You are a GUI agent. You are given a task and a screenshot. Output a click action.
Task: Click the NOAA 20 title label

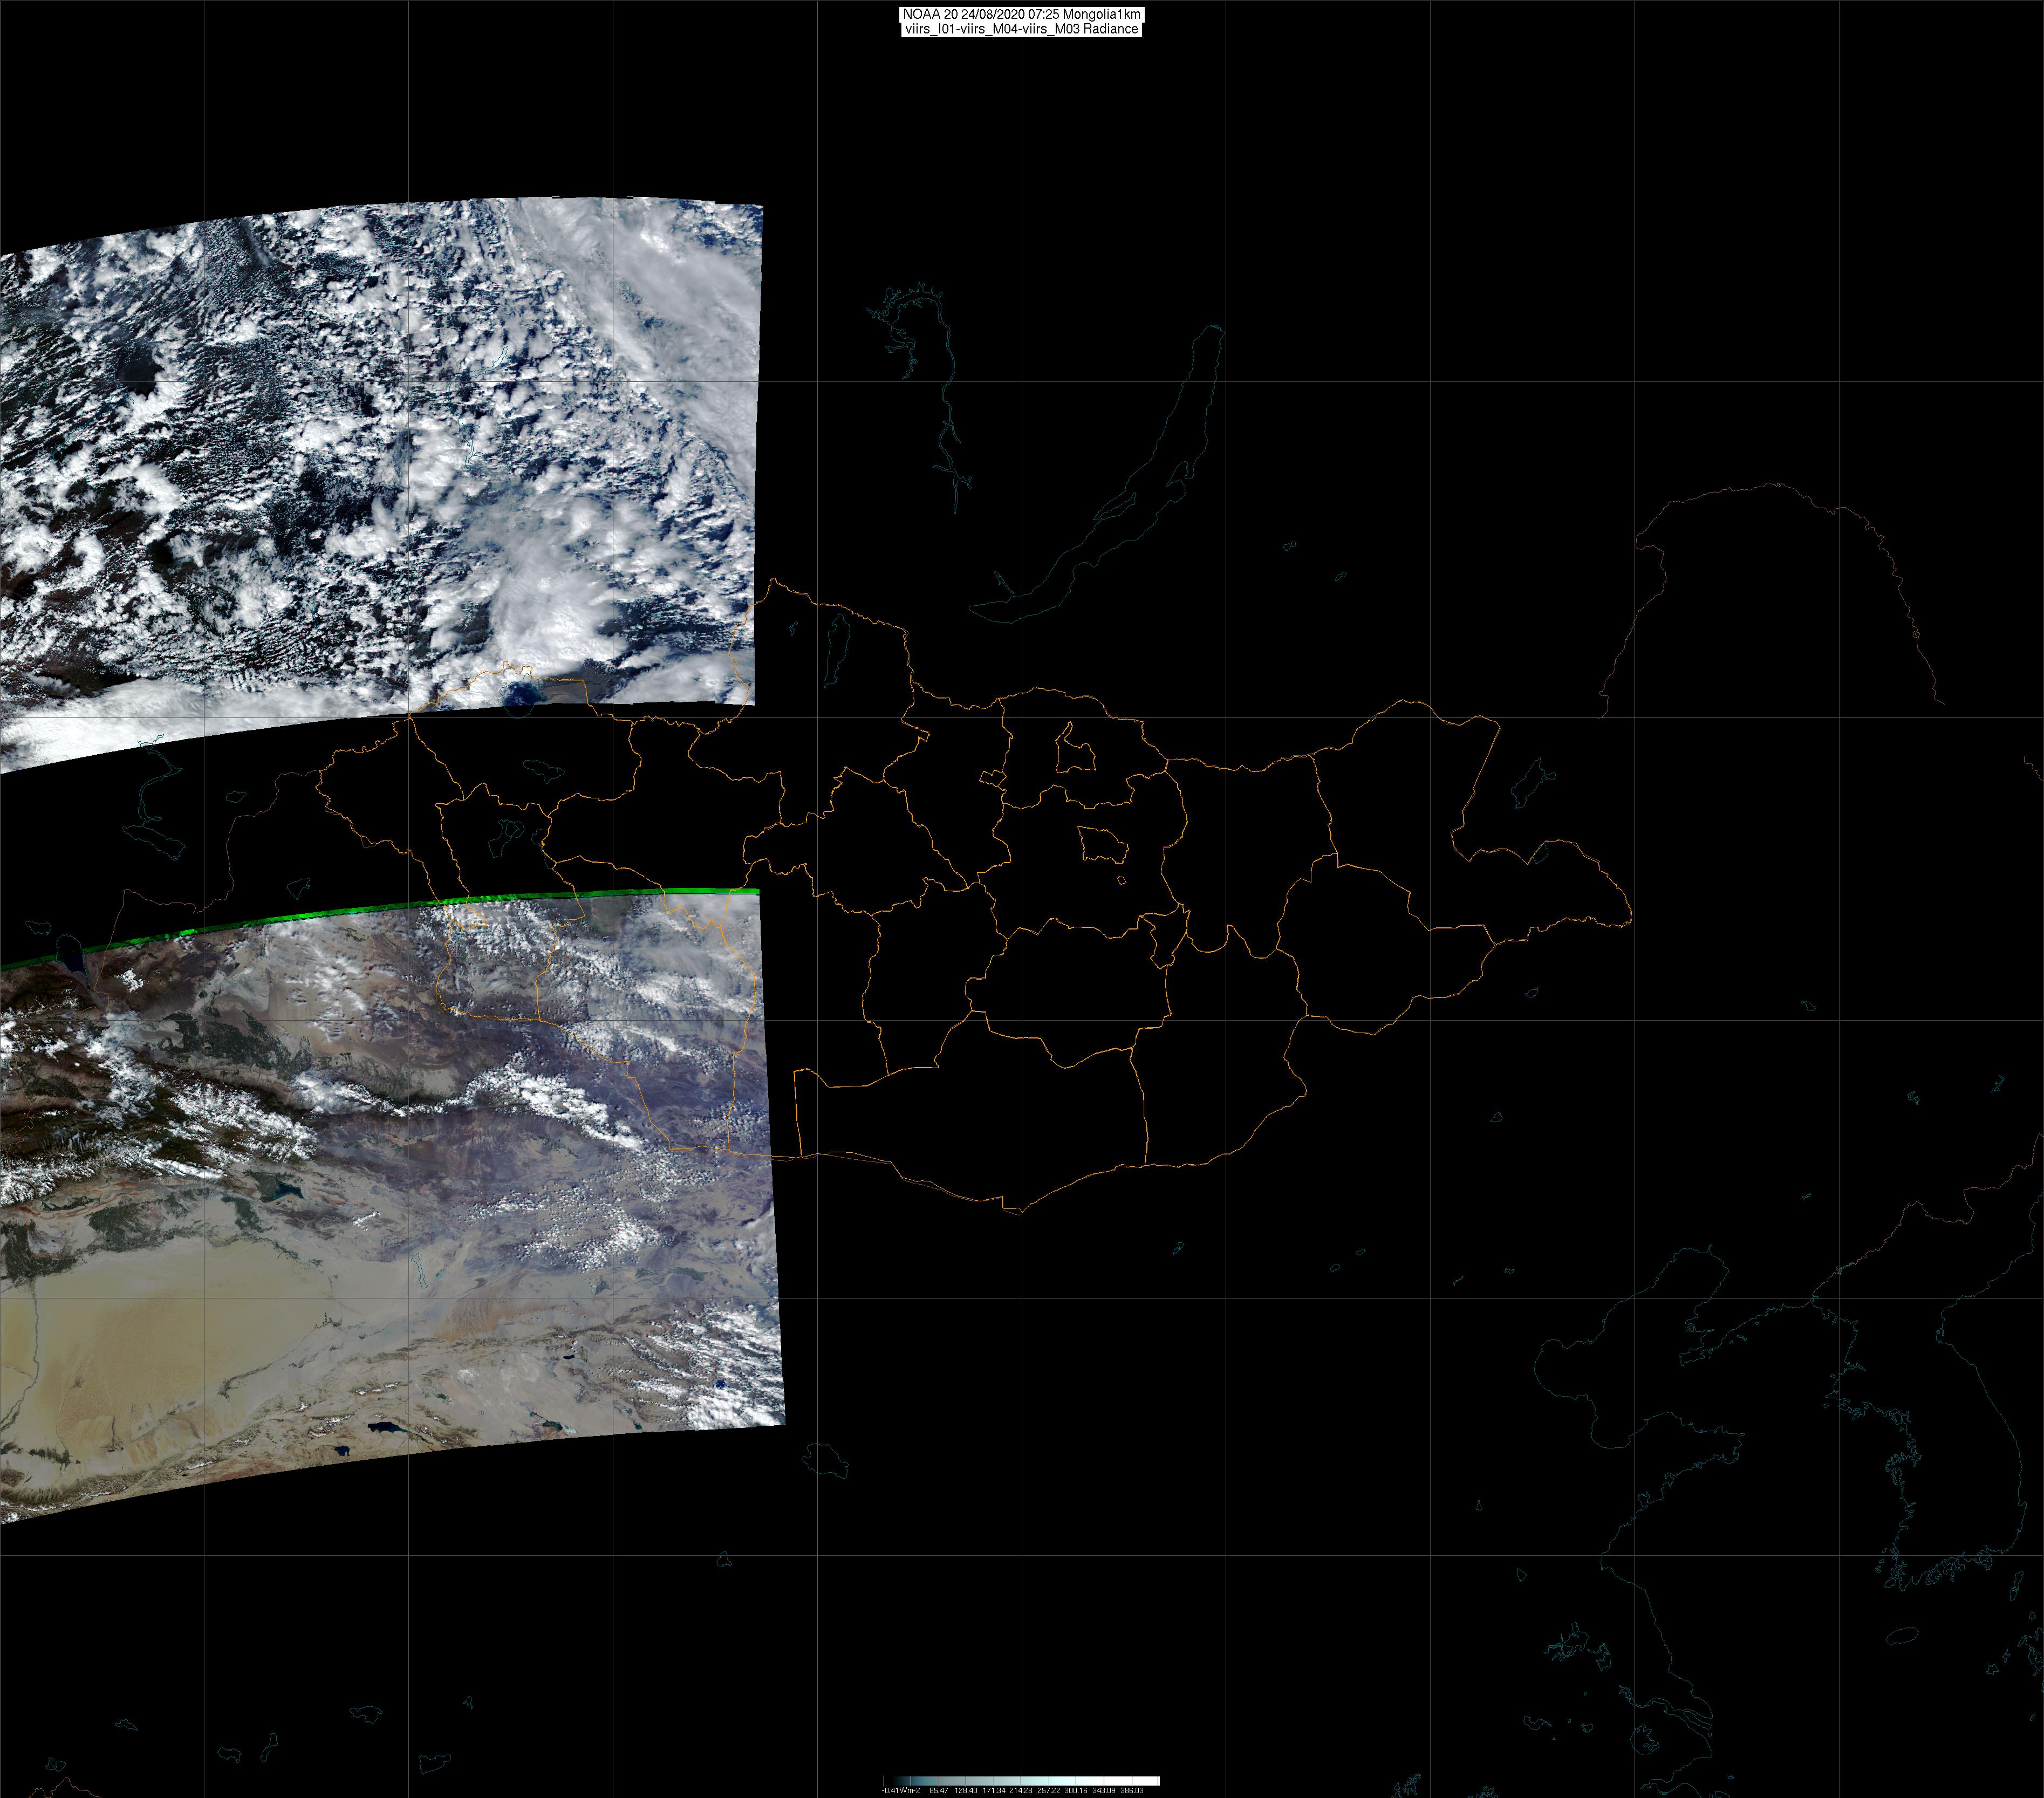pyautogui.click(x=1021, y=14)
